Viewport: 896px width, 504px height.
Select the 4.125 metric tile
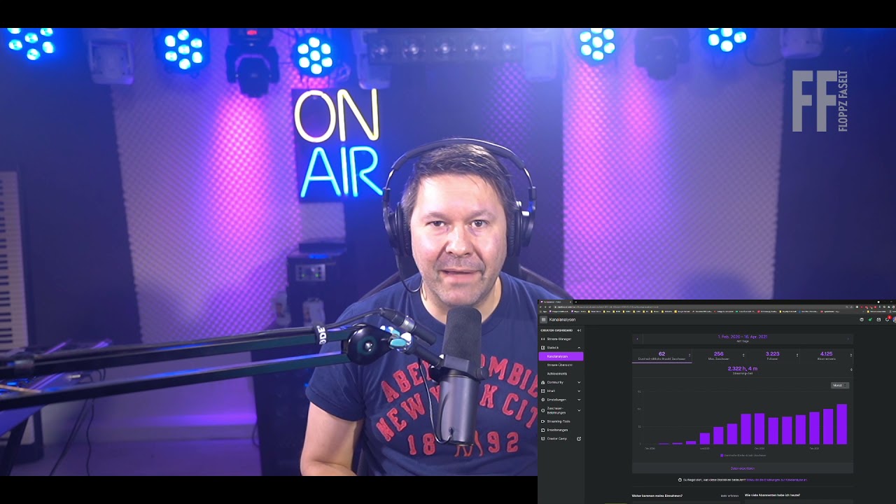[x=826, y=356]
